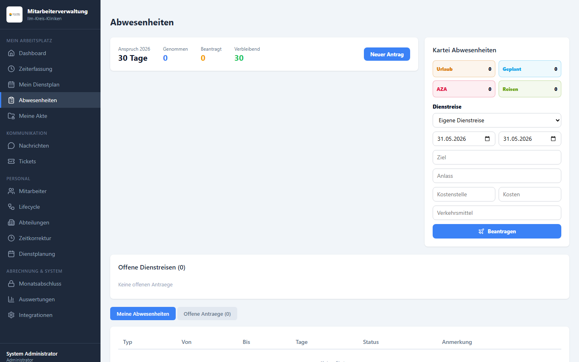Focus the Anlass input field

(497, 176)
